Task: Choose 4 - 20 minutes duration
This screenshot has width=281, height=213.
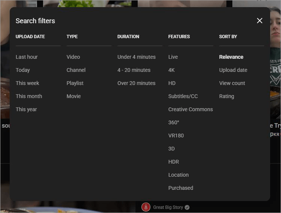Action: [134, 70]
